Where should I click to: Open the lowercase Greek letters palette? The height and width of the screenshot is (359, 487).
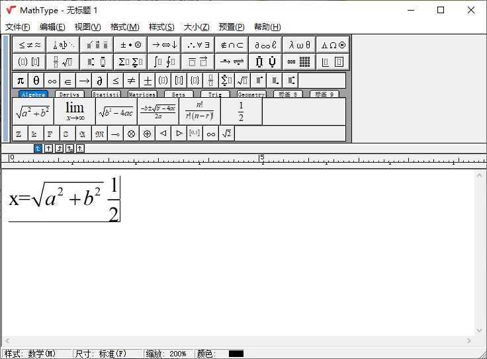pos(299,45)
